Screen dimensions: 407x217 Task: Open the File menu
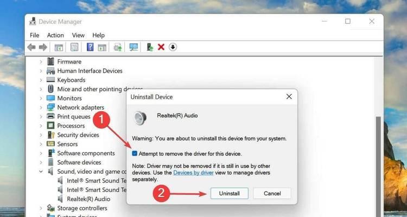(x=35, y=35)
